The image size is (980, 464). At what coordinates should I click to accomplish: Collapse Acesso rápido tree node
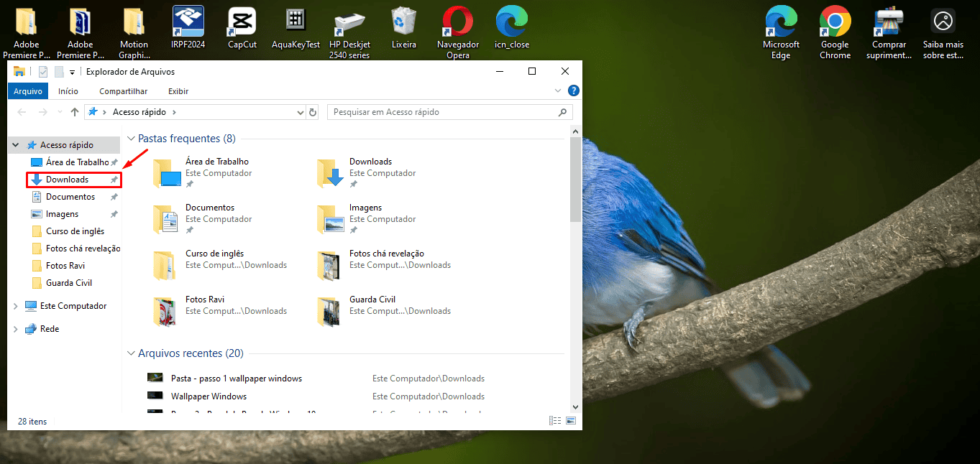point(16,145)
